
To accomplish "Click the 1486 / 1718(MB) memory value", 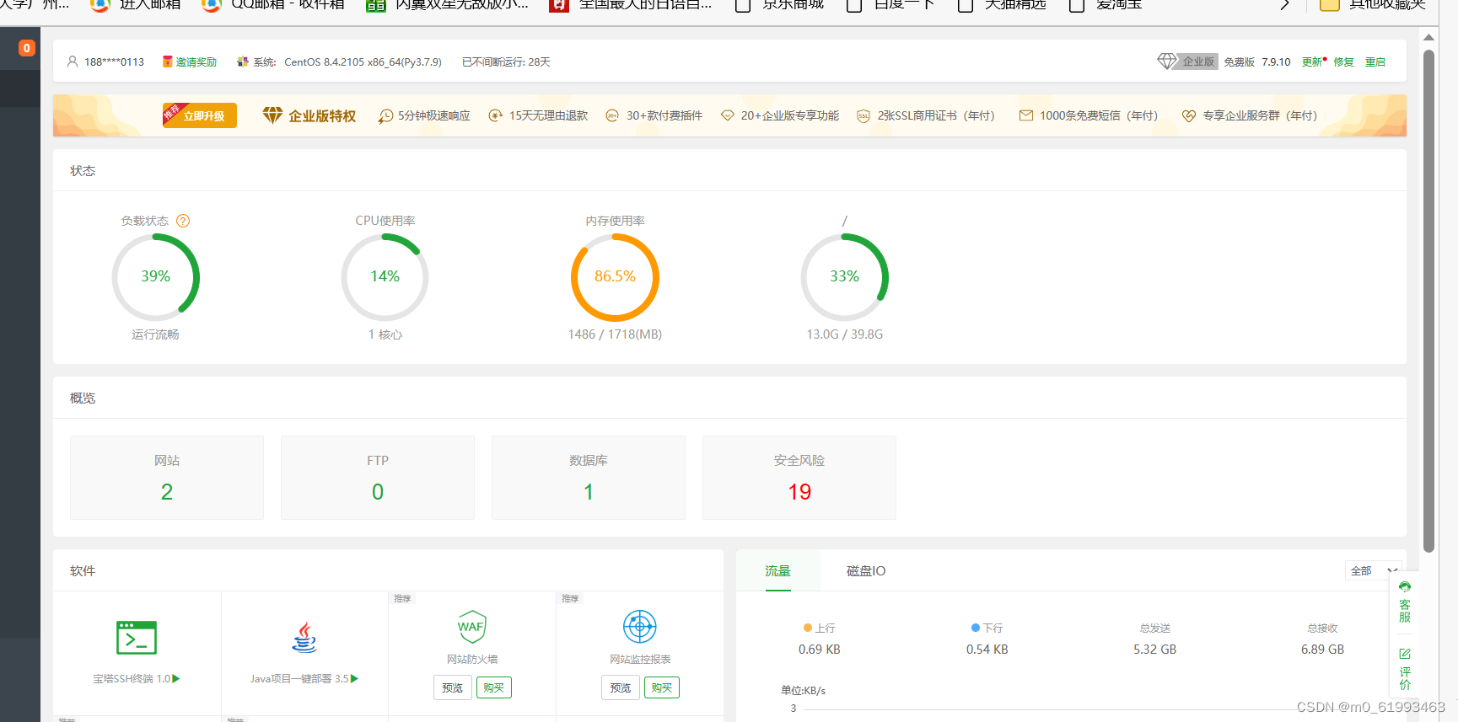I will click(615, 334).
